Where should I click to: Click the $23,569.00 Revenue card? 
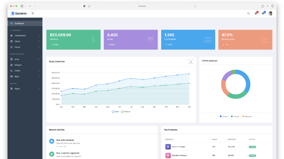(x=73, y=40)
